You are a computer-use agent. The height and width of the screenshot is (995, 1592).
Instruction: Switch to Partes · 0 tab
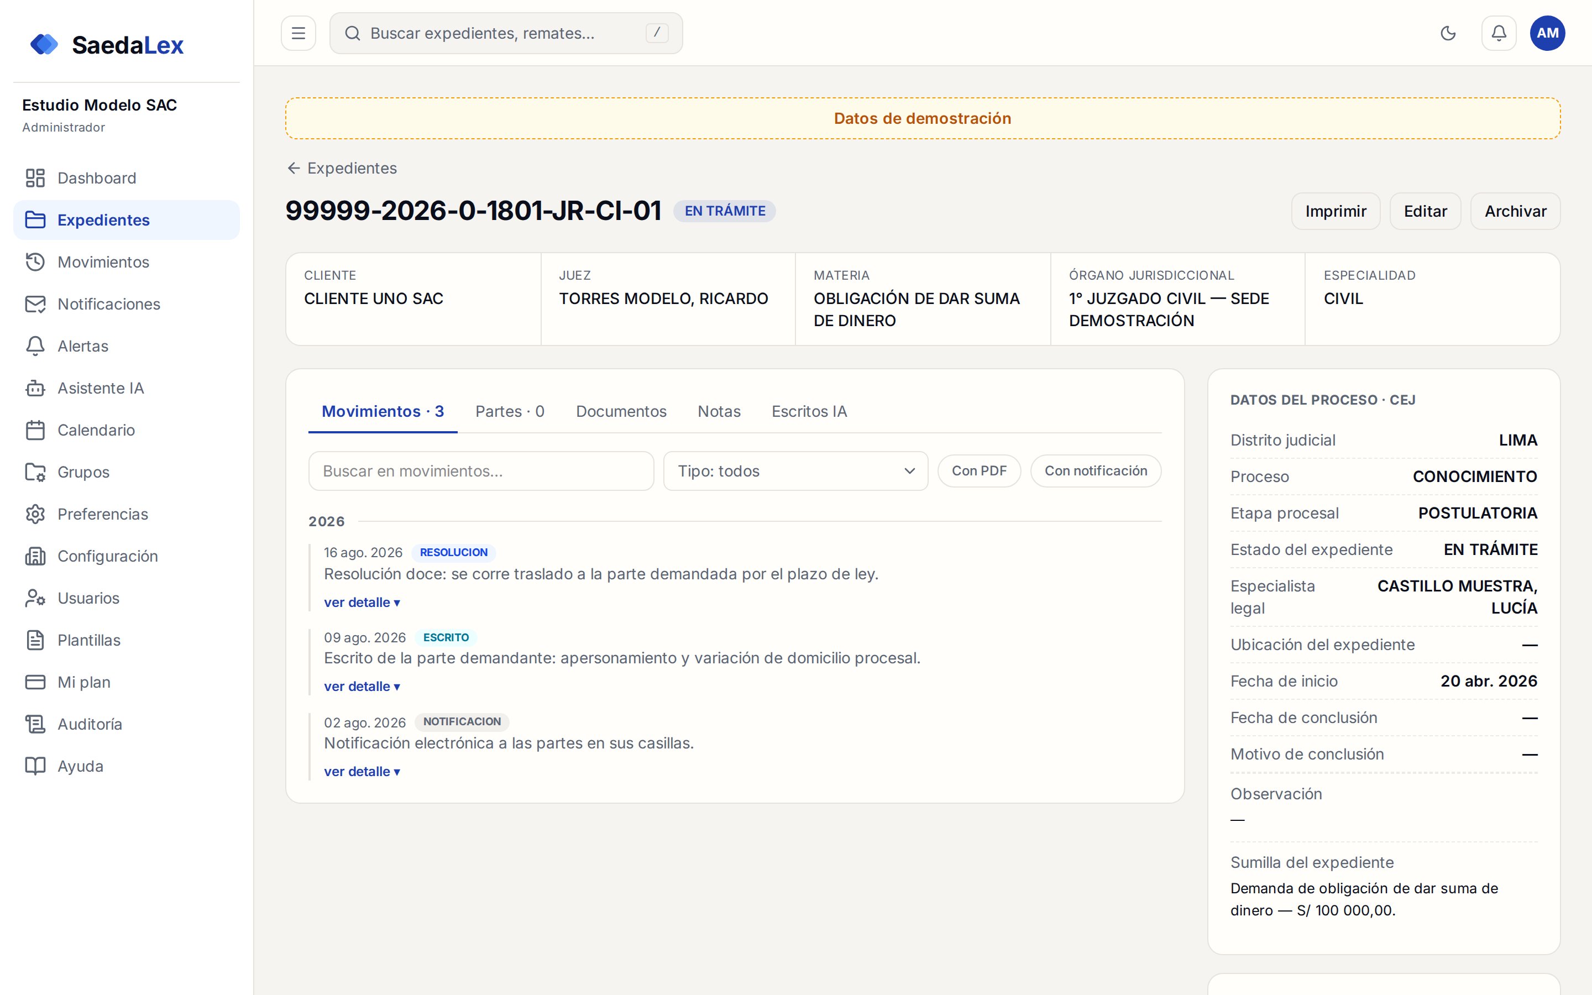click(510, 411)
